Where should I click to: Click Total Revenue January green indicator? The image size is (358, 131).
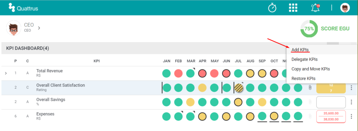point(166,74)
